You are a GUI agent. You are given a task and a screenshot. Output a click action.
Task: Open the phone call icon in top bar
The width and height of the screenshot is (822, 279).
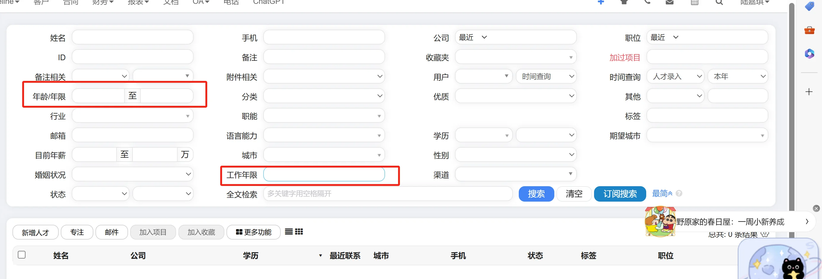[648, 2]
